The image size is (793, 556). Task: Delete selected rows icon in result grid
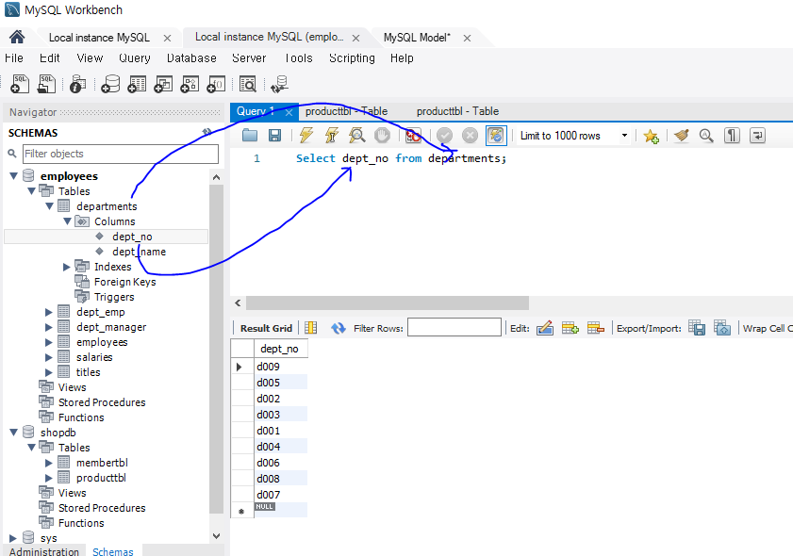coord(595,329)
